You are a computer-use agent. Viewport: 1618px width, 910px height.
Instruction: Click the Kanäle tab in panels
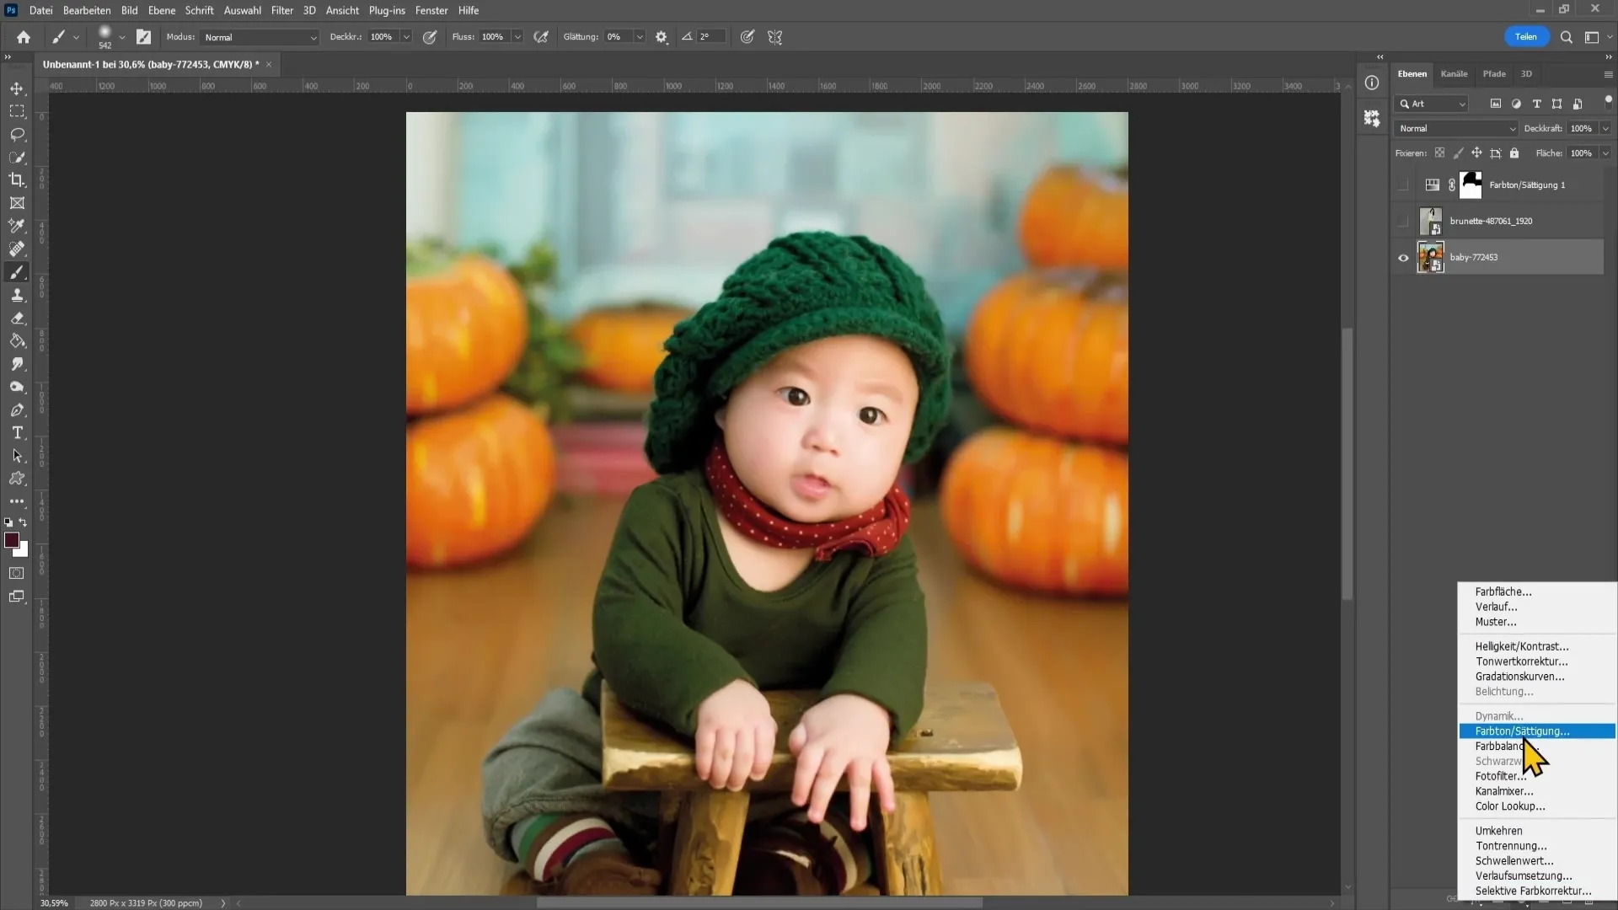(x=1455, y=73)
